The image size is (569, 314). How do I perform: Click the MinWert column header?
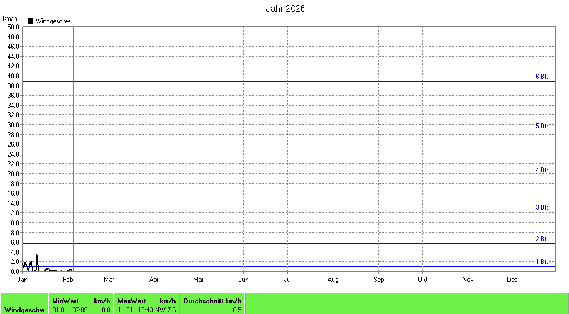pos(65,301)
